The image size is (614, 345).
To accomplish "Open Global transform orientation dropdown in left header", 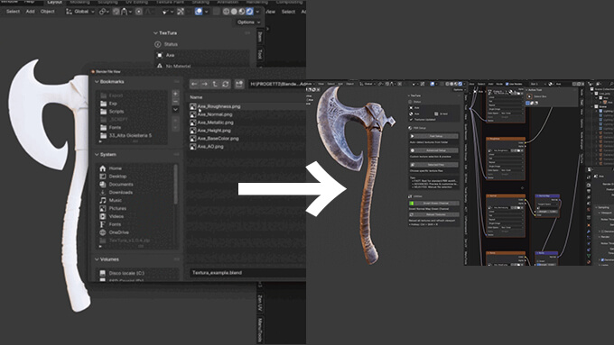I will 79,12.
